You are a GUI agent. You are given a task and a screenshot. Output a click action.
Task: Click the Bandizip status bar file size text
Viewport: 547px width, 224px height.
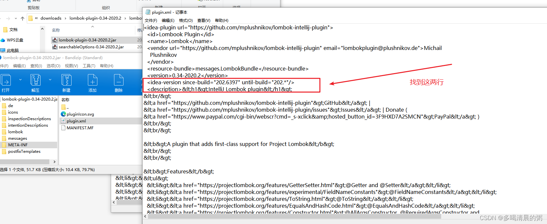[47, 170]
